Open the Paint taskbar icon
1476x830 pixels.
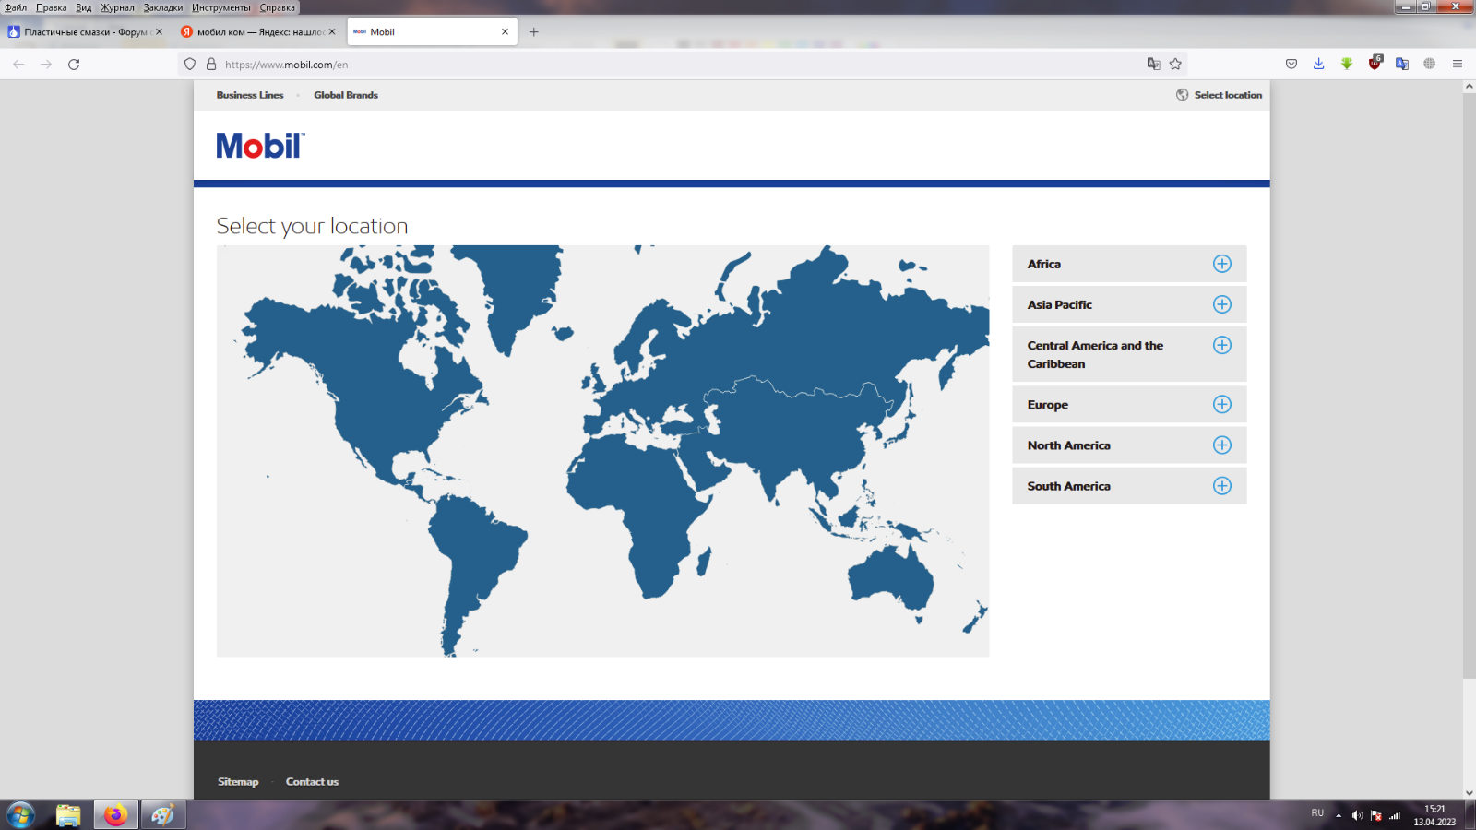(163, 815)
